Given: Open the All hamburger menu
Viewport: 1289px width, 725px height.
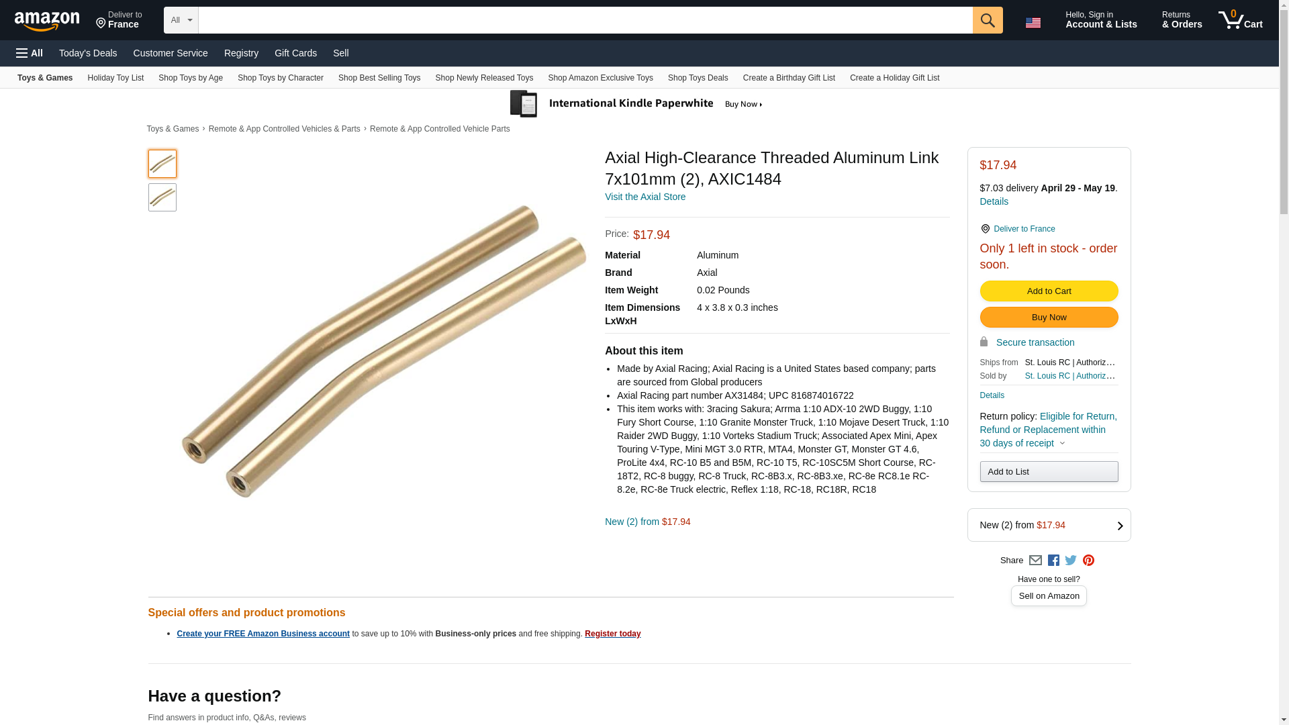Looking at the screenshot, I should (30, 53).
